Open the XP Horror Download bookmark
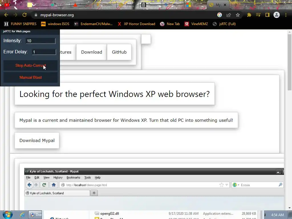292x219 pixels. point(136,24)
